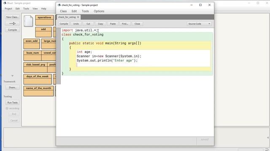
Task: Open Project menu in BlueJ main window
Action: pyautogui.click(x=8, y=8)
